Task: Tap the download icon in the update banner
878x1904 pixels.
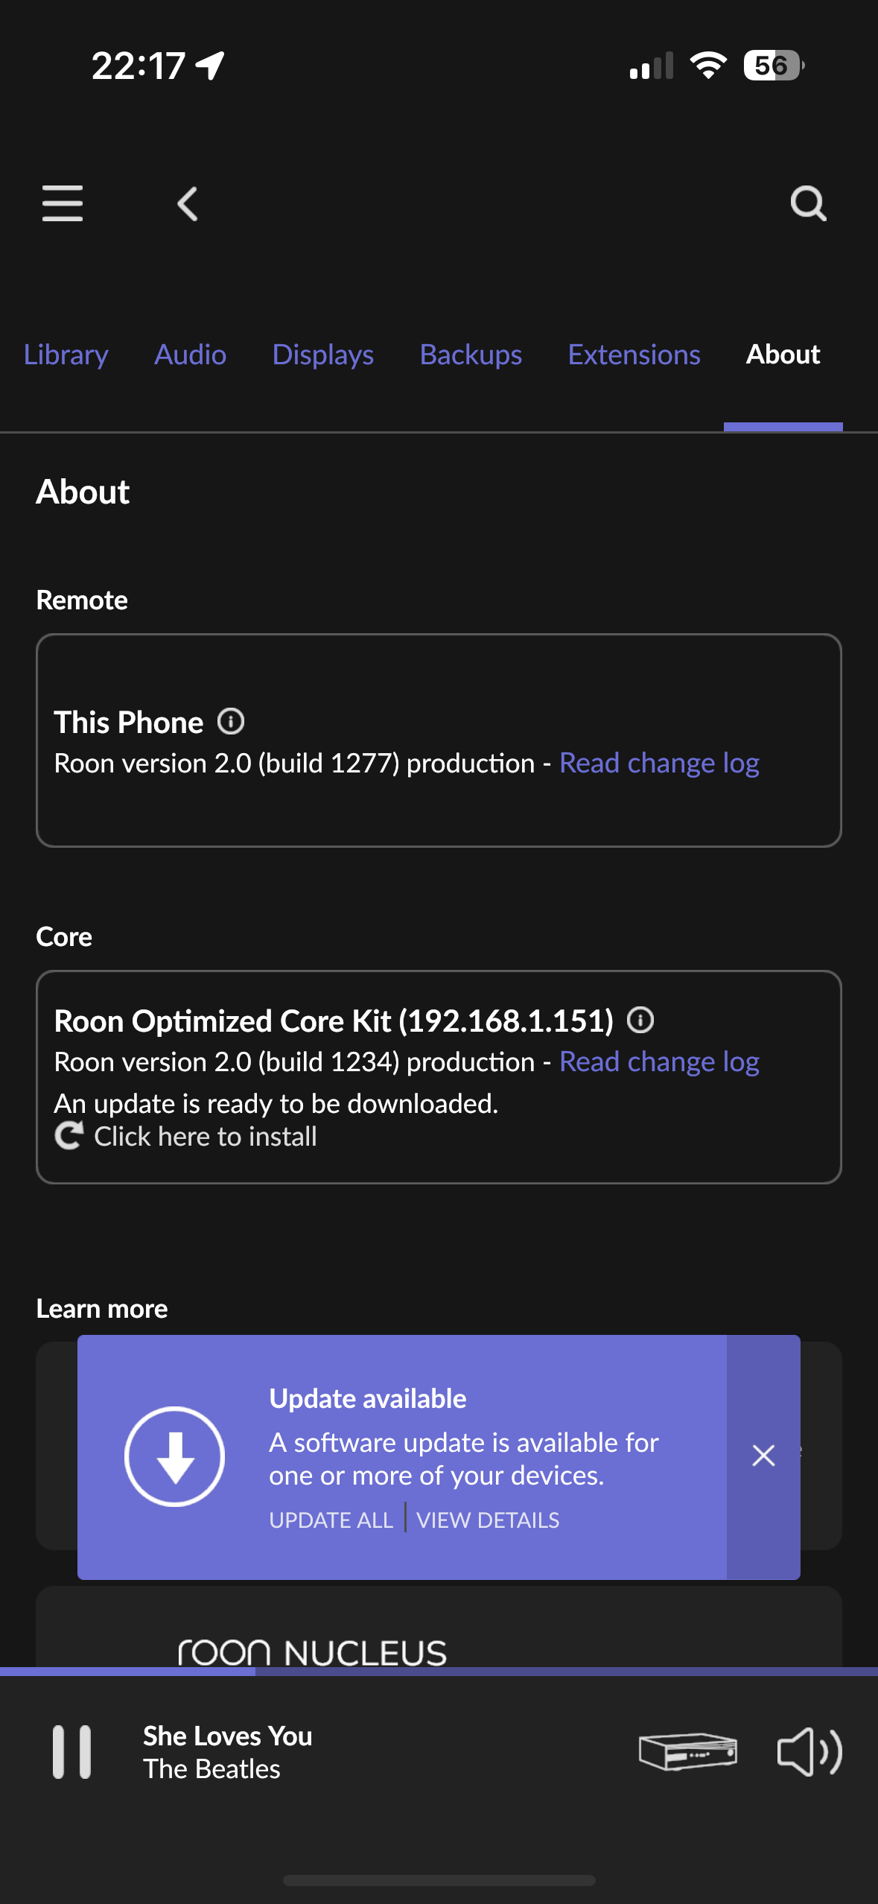Action: (175, 1456)
